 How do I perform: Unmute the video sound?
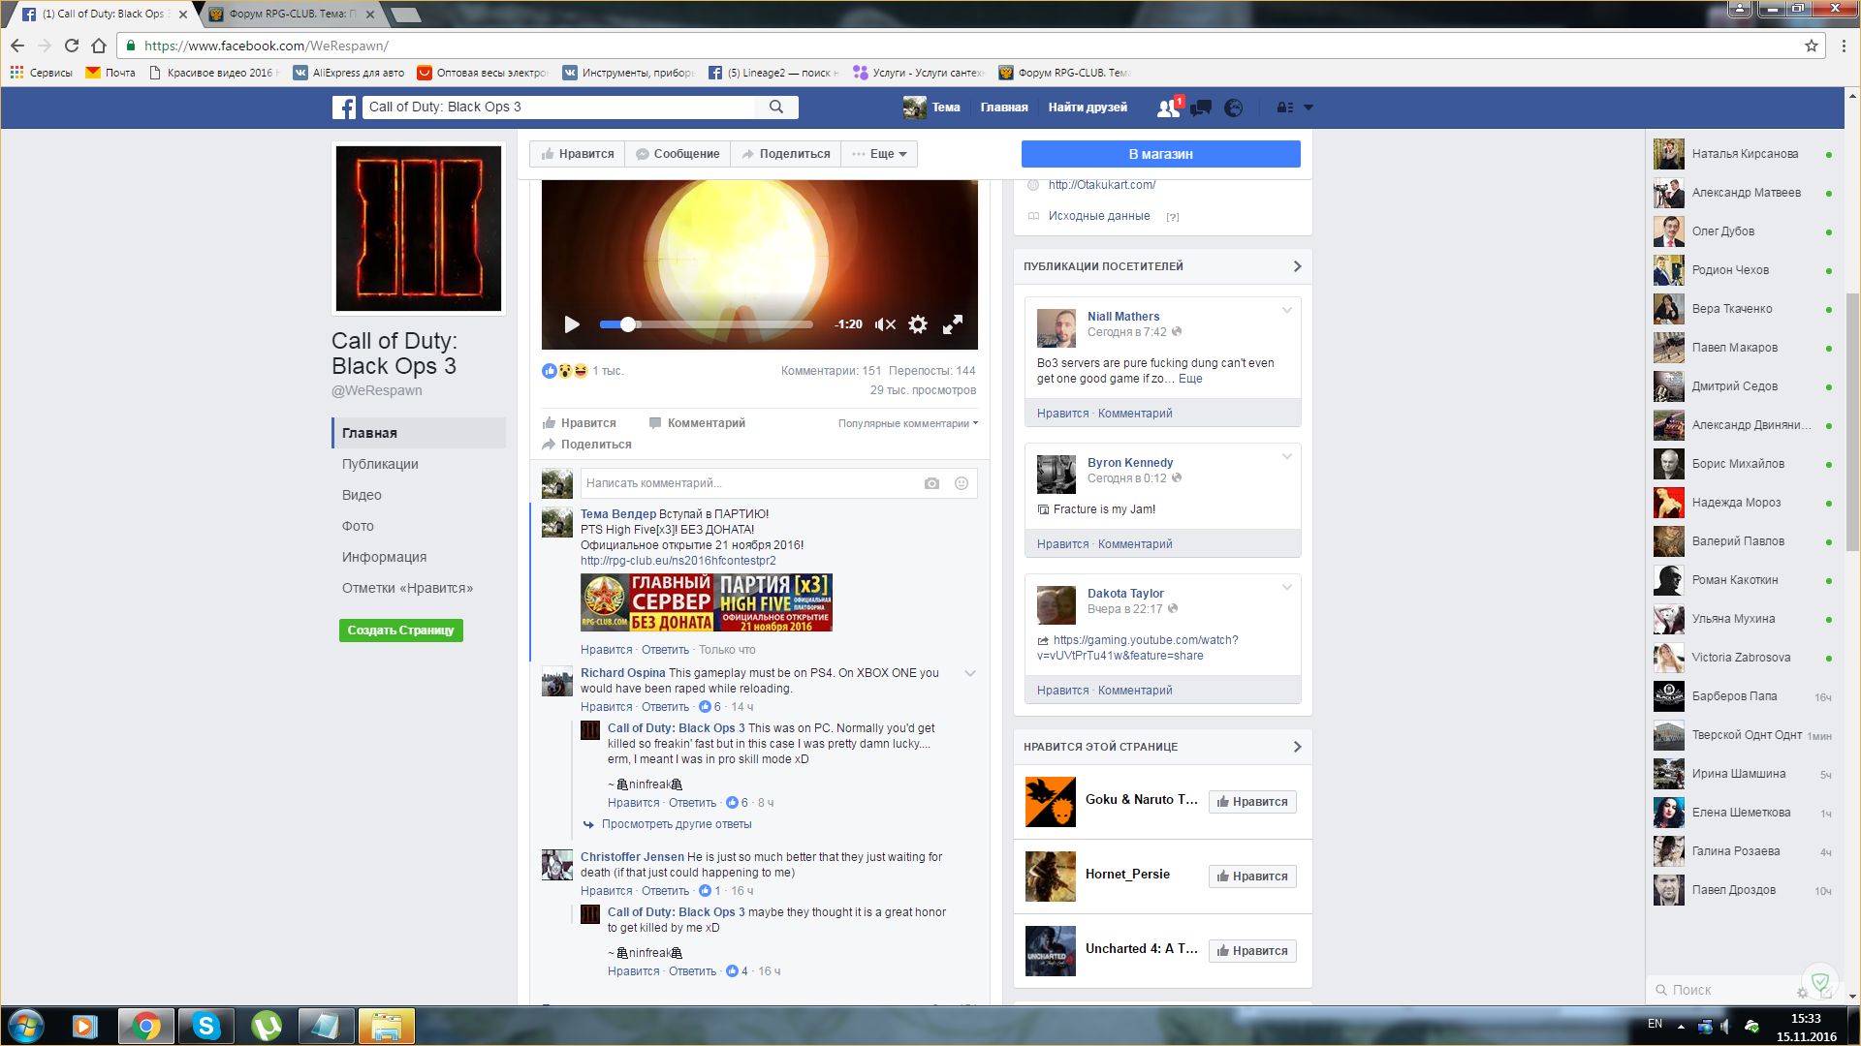pyautogui.click(x=885, y=324)
